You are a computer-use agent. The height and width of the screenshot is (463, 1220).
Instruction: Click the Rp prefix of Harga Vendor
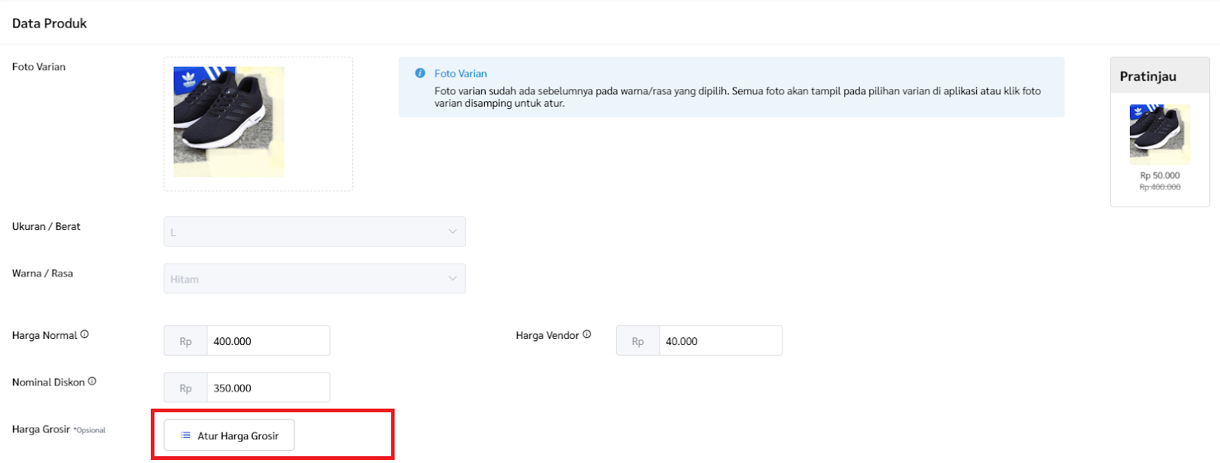tap(637, 341)
